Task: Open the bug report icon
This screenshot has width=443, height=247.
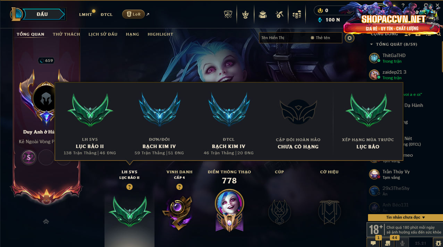Action: click(438, 243)
